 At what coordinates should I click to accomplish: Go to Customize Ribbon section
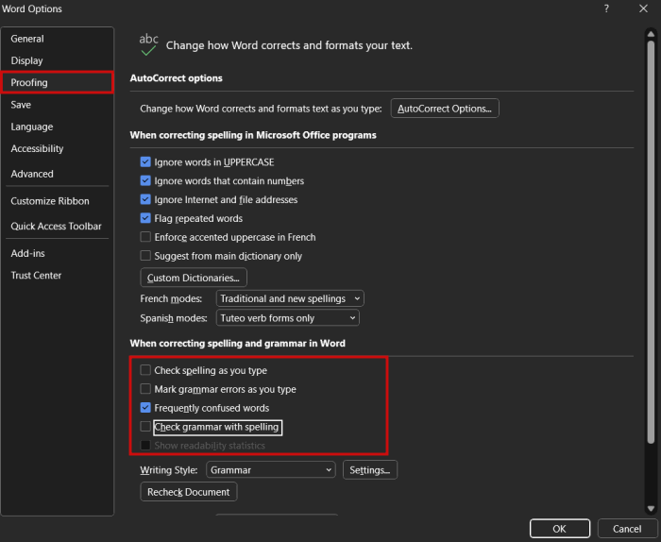pyautogui.click(x=50, y=201)
